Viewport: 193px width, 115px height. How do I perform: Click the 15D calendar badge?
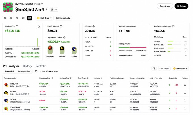tap(54, 10)
